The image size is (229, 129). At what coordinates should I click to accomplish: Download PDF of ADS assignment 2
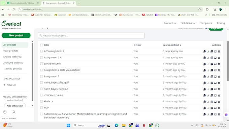(x=212, y=51)
